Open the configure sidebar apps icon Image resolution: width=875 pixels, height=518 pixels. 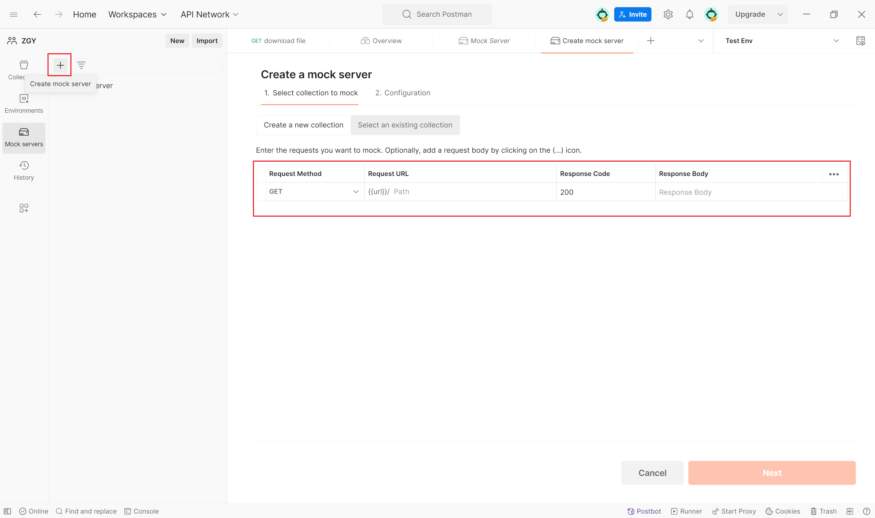(x=24, y=208)
